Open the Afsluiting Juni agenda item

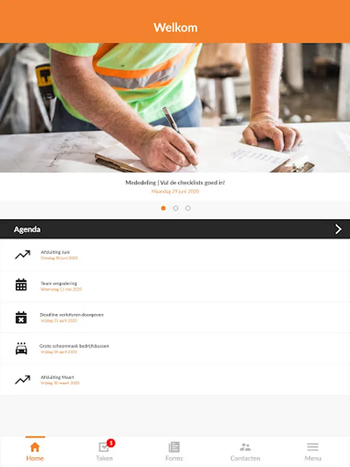pos(175,255)
